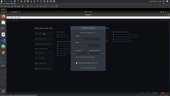The width and height of the screenshot is (170, 96).
Task: Open VMware console view terminal icon
Action: pos(53,6)
